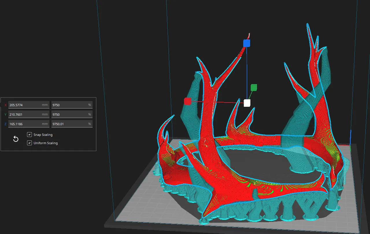Toggle the Snap Scaling checkbox
This screenshot has height=234, width=370.
tap(29, 134)
